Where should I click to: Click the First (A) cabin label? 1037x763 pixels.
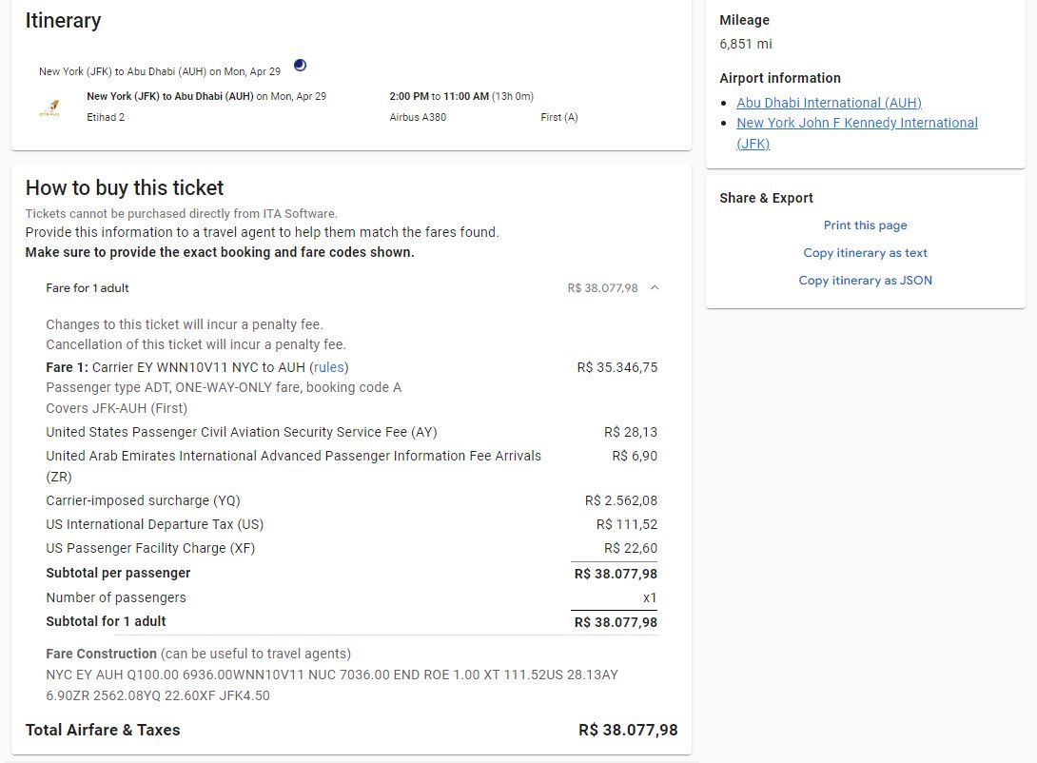558,117
